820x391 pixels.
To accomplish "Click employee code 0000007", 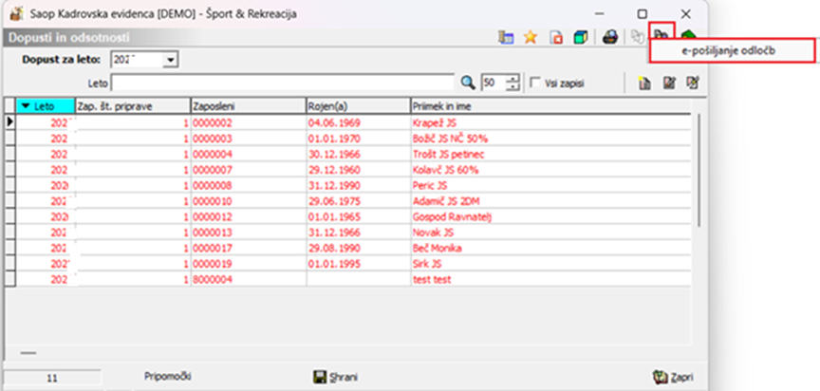I will [x=213, y=170].
